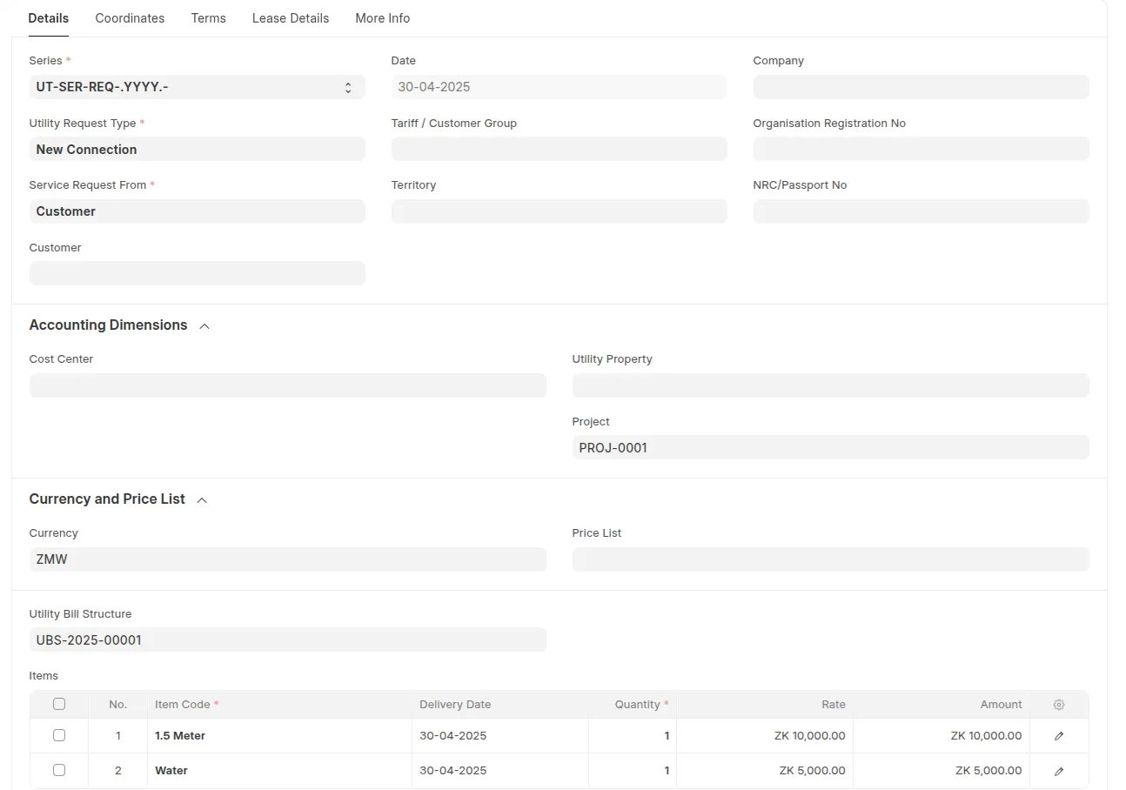The height and width of the screenshot is (790, 1126).
Task: Click the quantity cell in Water row
Action: [633, 771]
